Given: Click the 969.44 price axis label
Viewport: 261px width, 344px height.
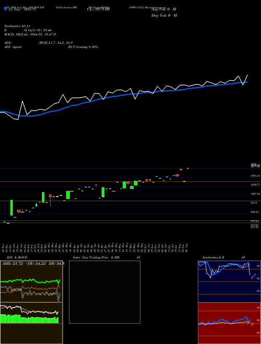Looking at the screenshot, I should [x=255, y=212].
